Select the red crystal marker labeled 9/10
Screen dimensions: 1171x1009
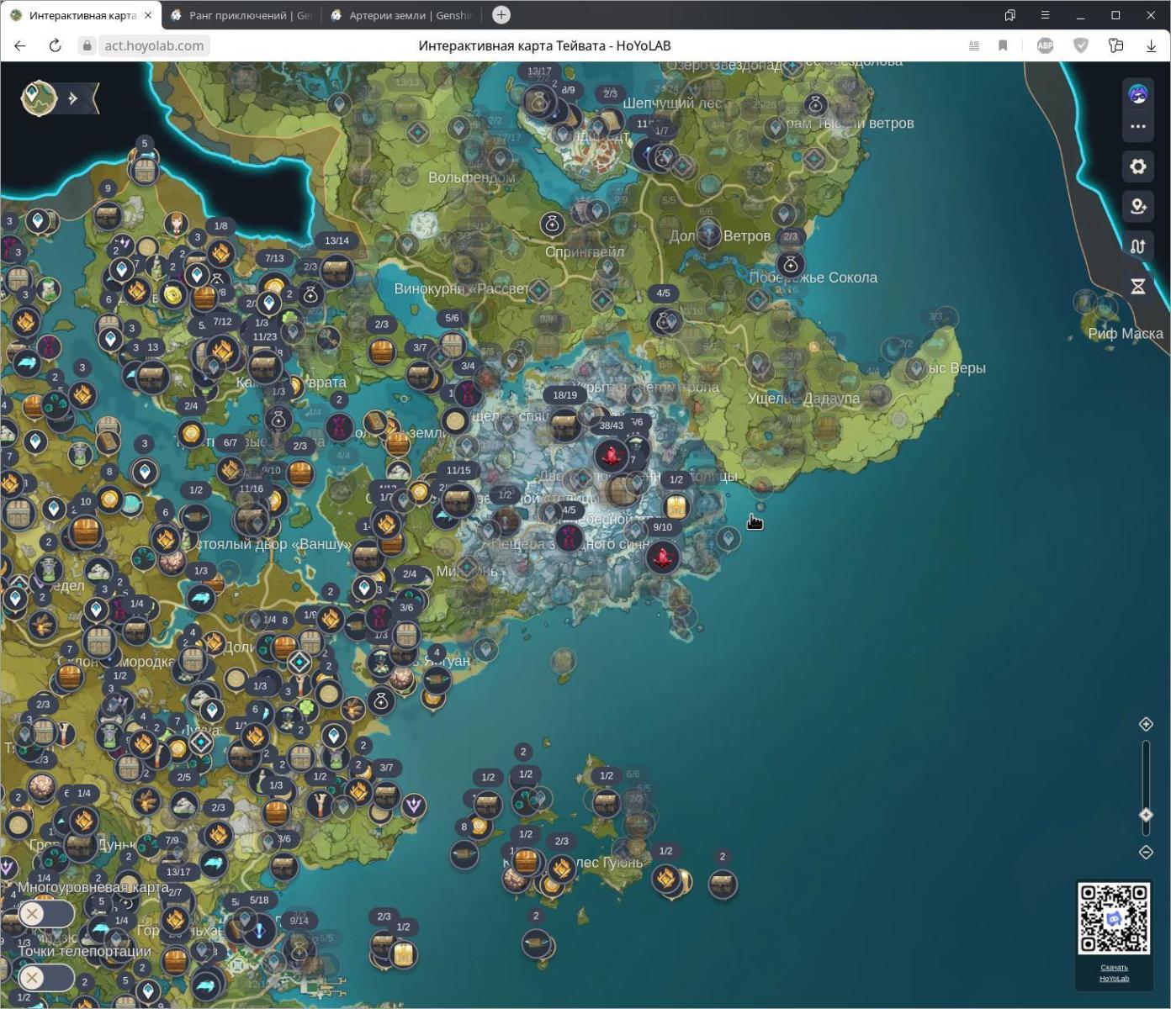(663, 556)
